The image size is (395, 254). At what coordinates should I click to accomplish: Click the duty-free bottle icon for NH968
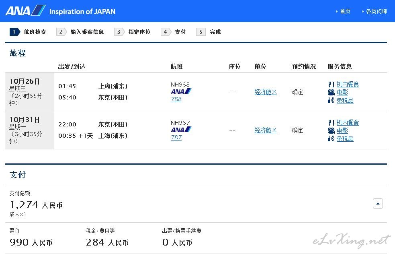331,100
